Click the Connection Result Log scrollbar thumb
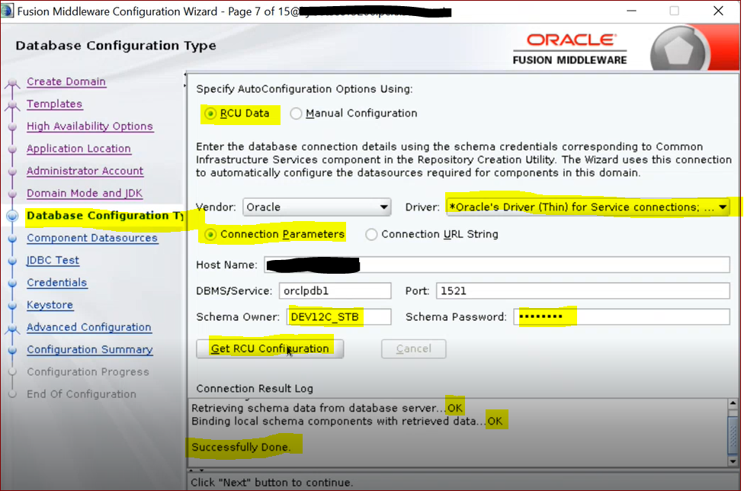744x491 pixels. [733, 435]
